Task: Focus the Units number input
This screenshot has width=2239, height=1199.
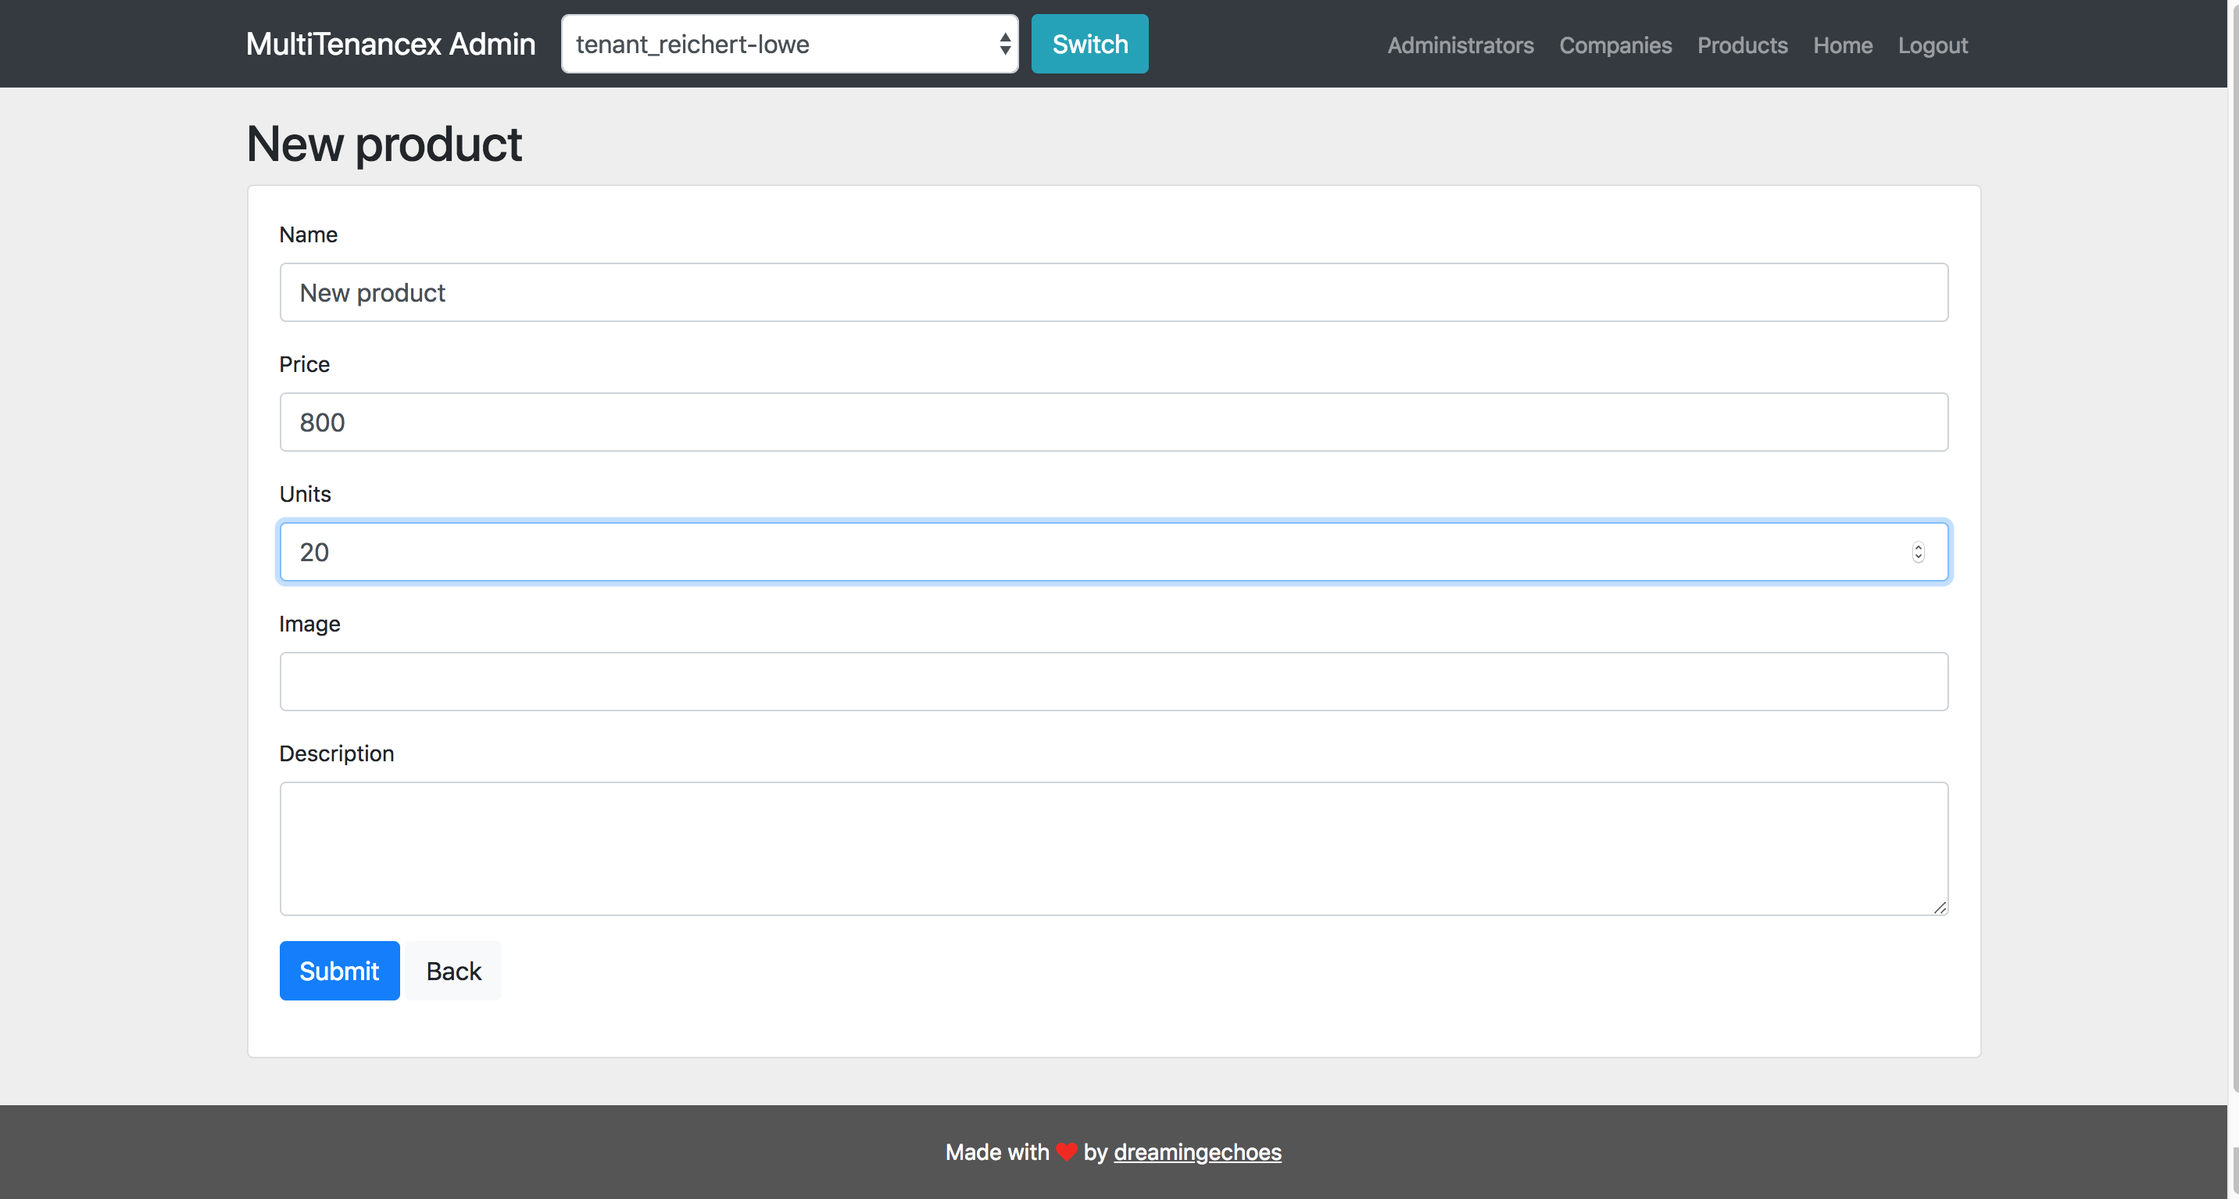Action: [1114, 551]
